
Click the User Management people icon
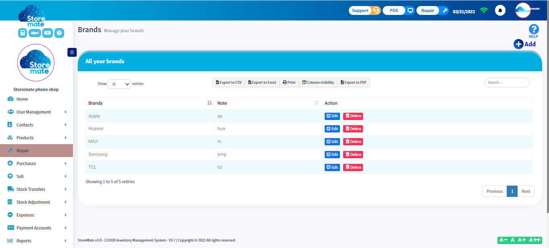(10, 112)
